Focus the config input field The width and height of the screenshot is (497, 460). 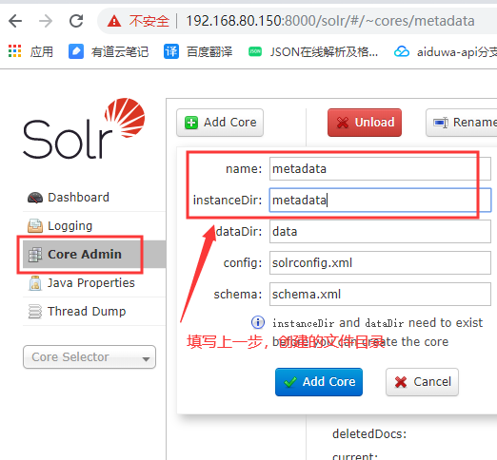(x=380, y=263)
